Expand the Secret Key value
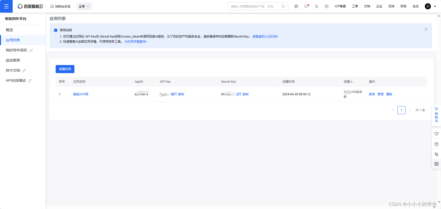This screenshot has width=441, height=209. [239, 94]
